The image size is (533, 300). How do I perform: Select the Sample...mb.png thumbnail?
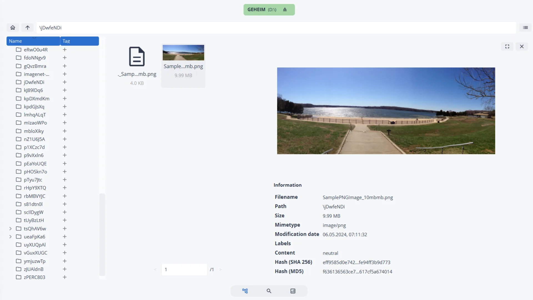[x=183, y=66]
